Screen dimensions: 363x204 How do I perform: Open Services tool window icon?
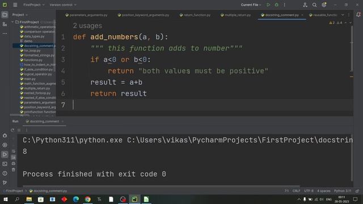click(5, 145)
